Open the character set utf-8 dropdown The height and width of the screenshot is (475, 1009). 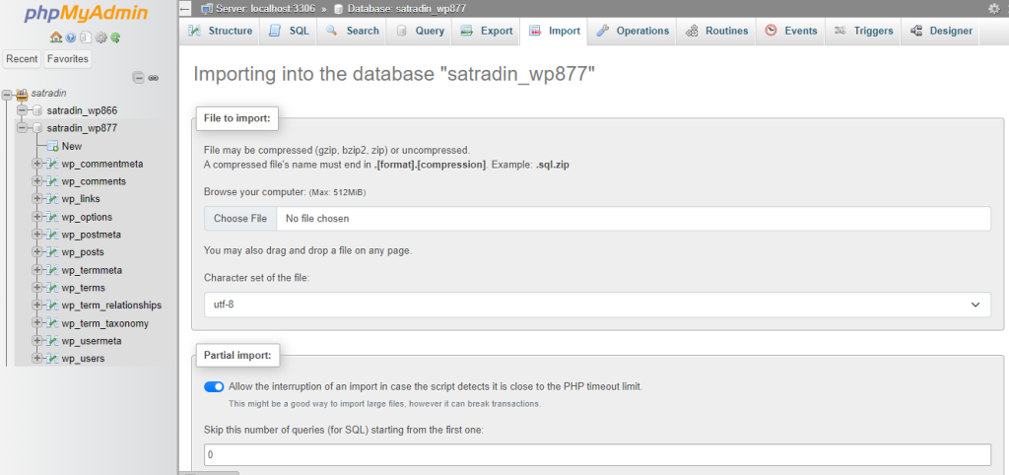tap(597, 305)
